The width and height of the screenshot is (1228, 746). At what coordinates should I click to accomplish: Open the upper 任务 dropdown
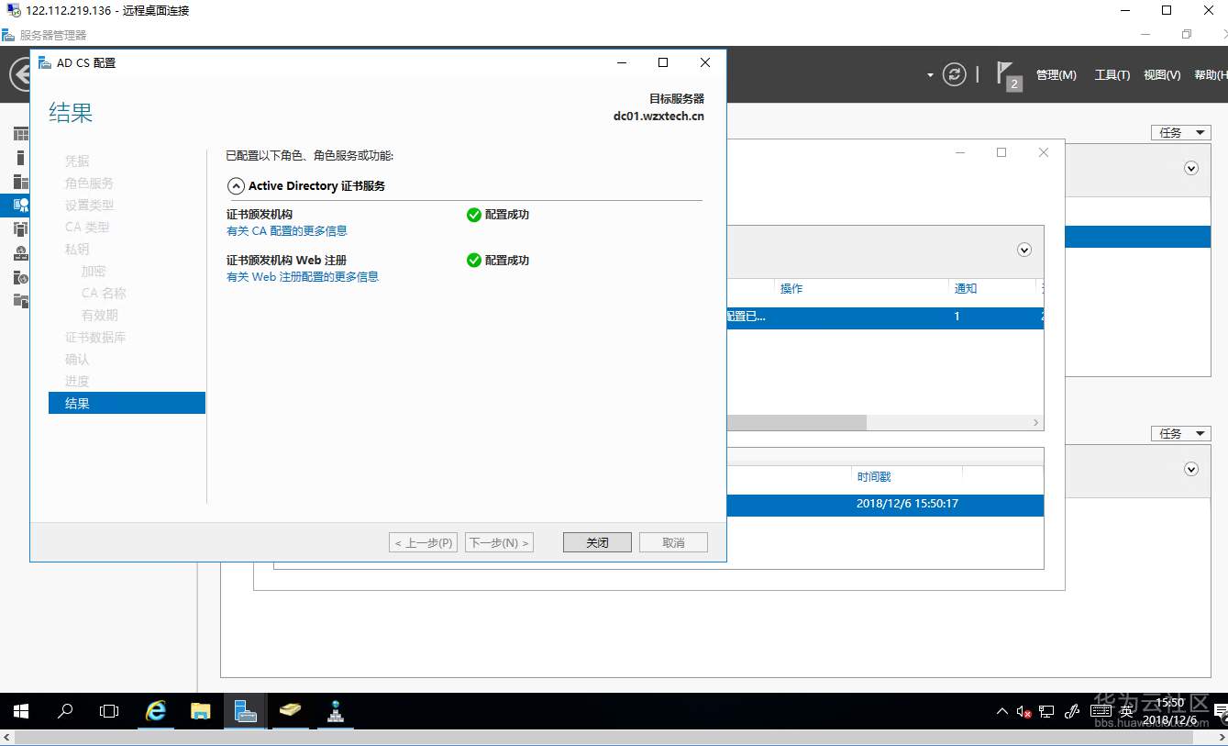tap(1181, 132)
